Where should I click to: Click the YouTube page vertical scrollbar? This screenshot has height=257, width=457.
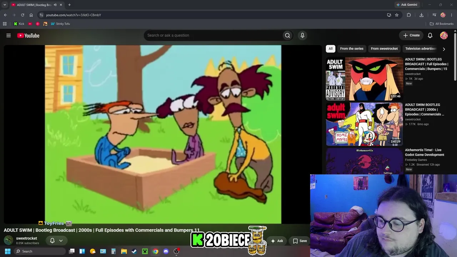tap(455, 57)
